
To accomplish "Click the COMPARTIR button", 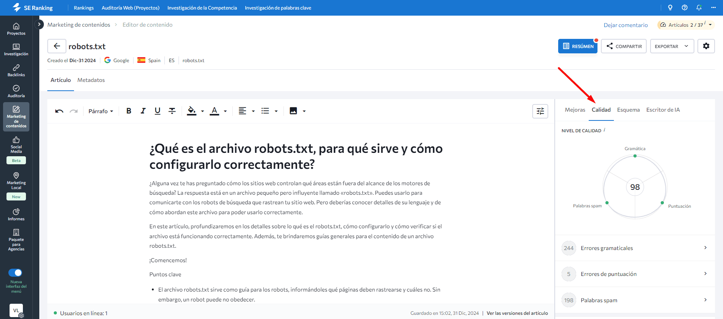I will point(624,46).
